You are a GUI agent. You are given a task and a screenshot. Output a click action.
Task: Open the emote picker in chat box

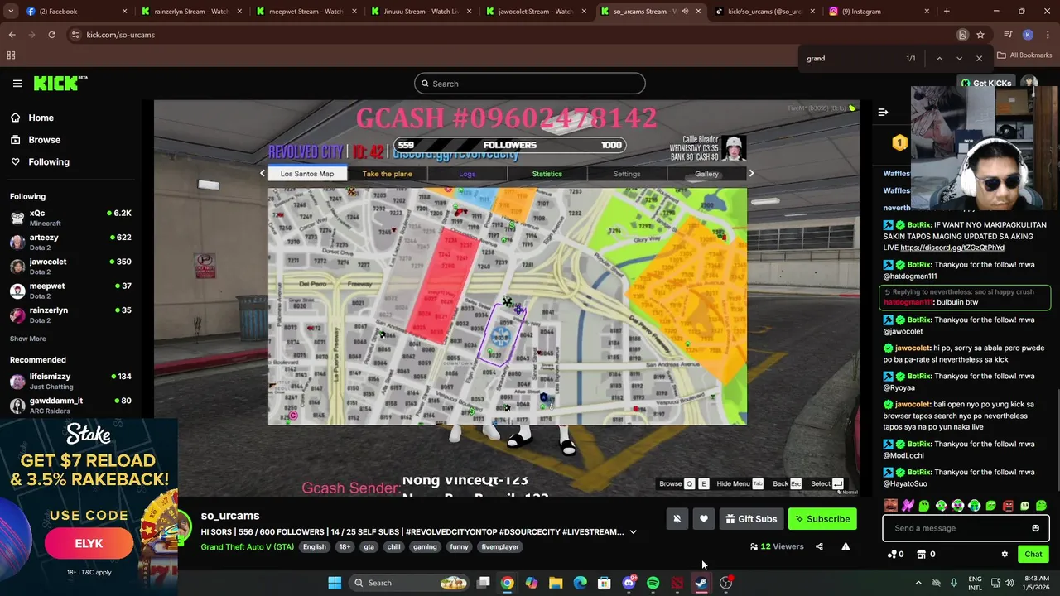pos(1035,528)
